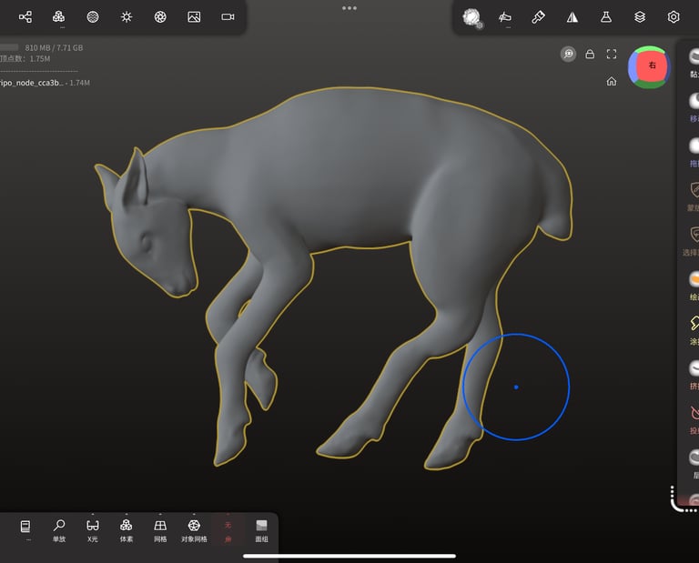Screen dimensions: 699x563
Task: Select the 涂抹 smudge tool
Action: click(x=694, y=330)
